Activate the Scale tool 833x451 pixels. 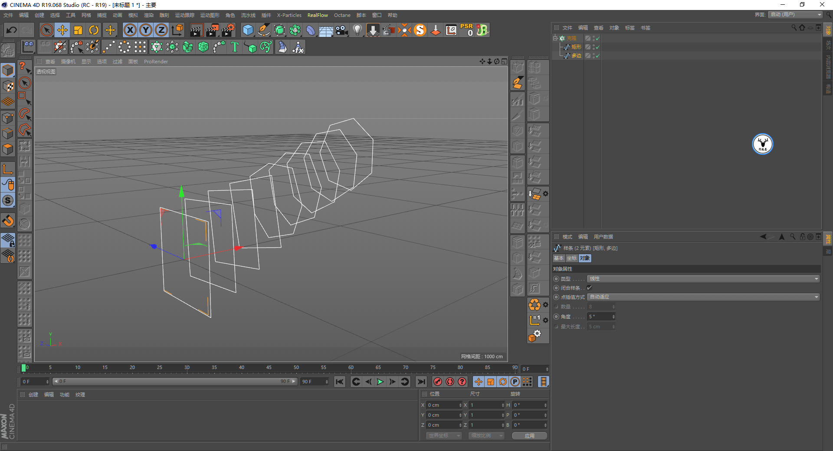pos(78,30)
